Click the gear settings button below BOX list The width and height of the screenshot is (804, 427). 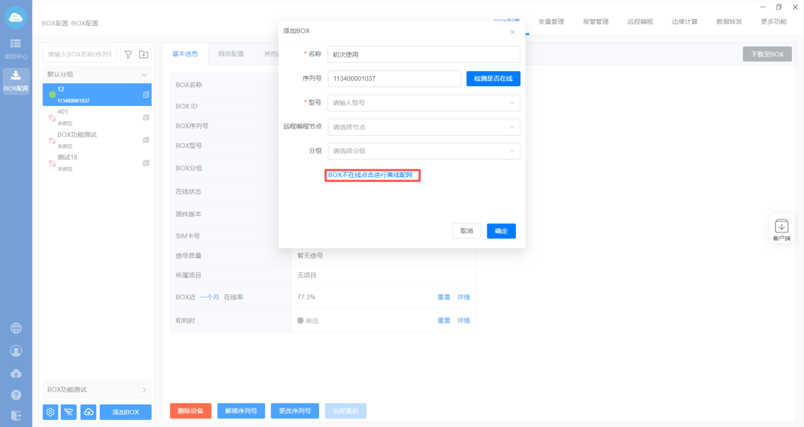coord(50,412)
